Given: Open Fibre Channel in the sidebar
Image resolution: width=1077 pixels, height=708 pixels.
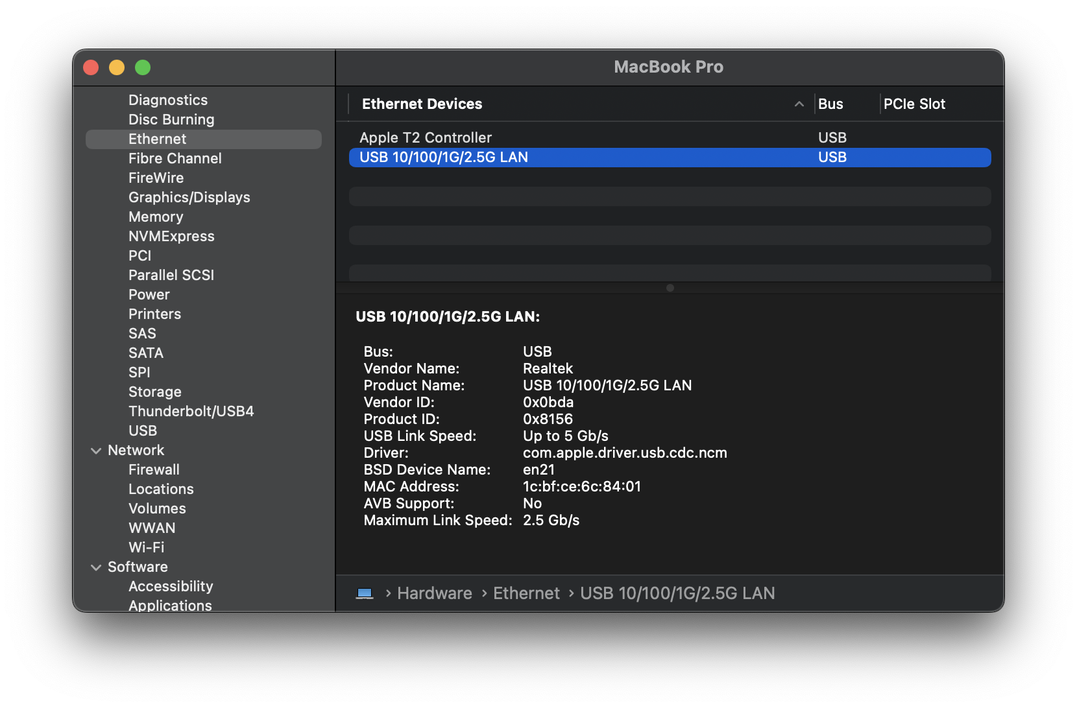Looking at the screenshot, I should tap(175, 158).
